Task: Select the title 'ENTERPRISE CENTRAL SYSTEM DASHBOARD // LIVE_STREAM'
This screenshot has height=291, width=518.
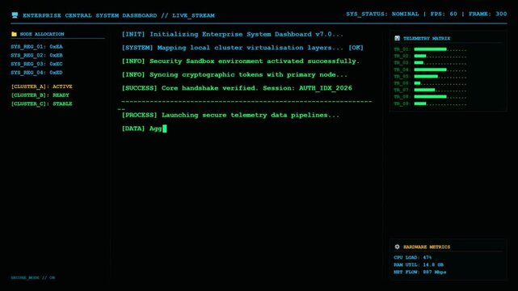Action: tap(119, 15)
